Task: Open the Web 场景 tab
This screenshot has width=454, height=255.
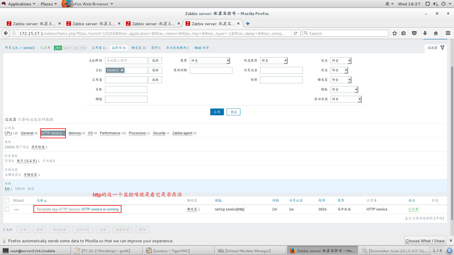Action: pyautogui.click(x=202, y=48)
